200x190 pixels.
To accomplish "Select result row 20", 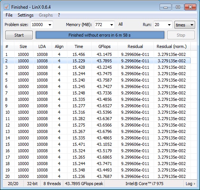I will (x=97, y=176).
